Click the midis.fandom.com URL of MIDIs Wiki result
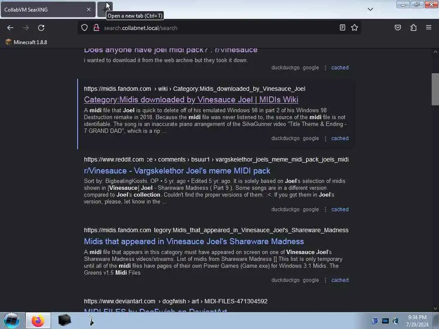The image size is (439, 329). tap(195, 89)
